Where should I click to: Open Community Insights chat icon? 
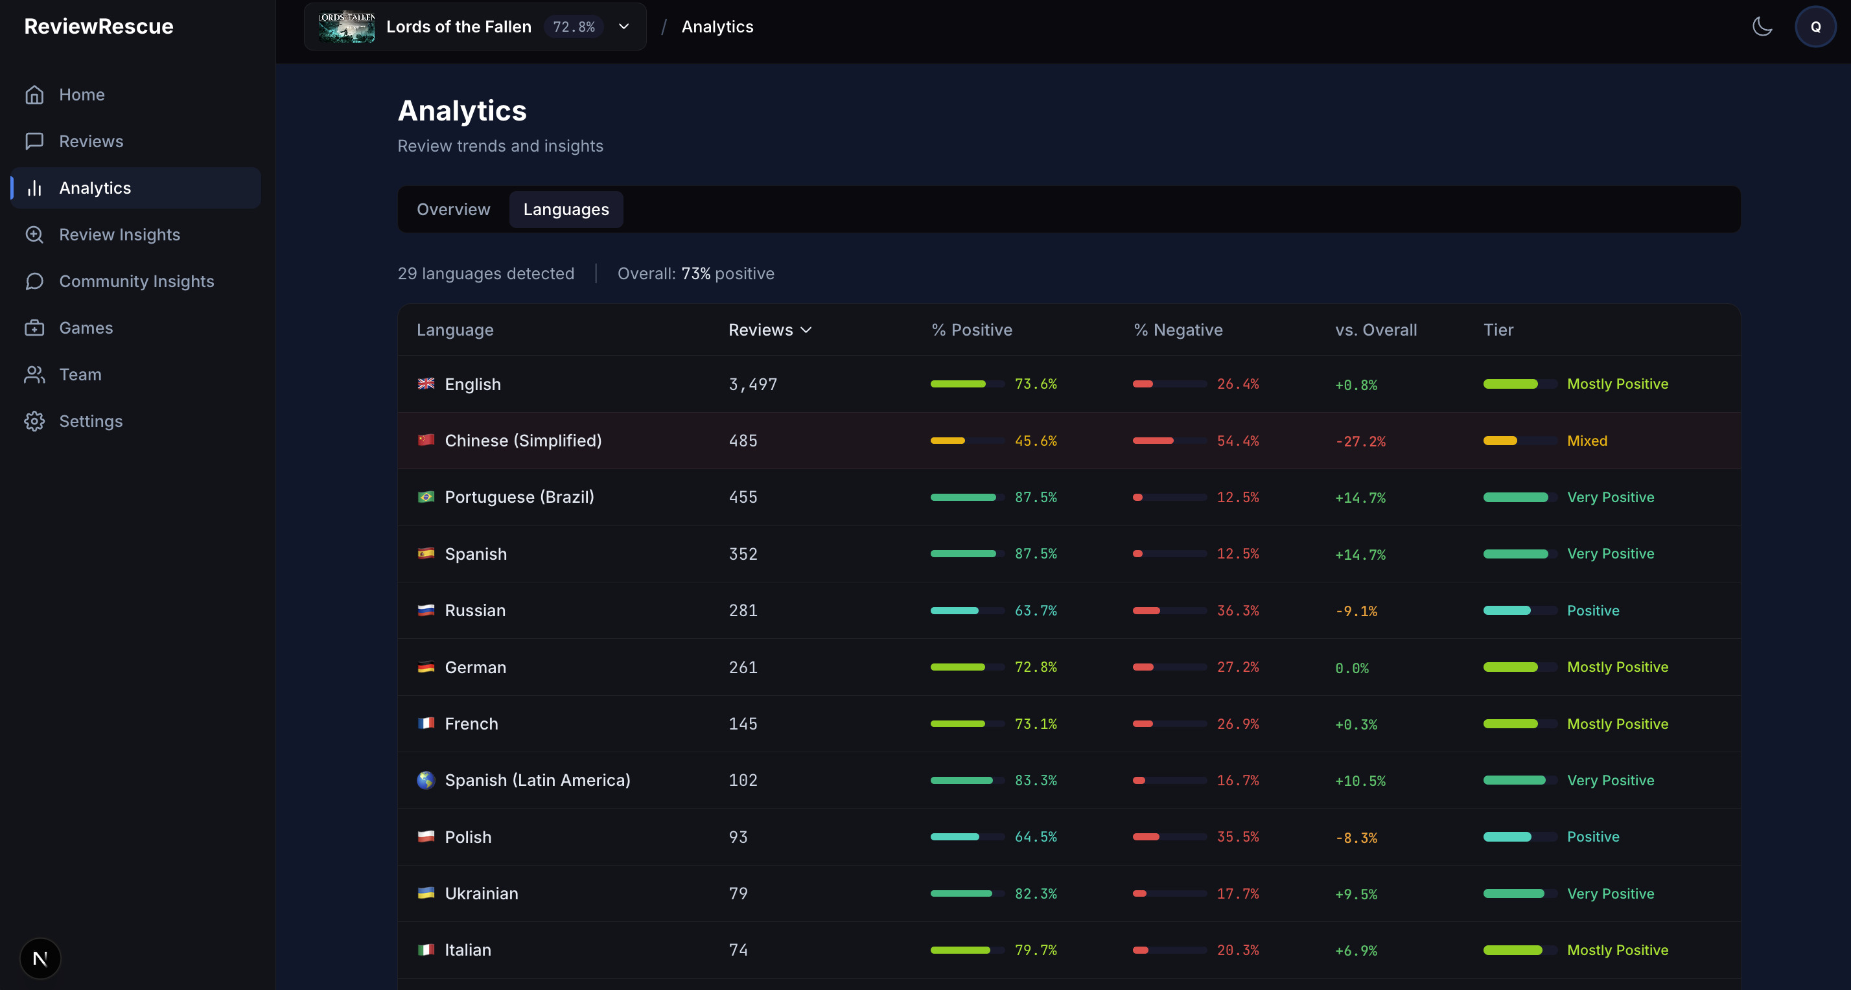click(x=34, y=282)
